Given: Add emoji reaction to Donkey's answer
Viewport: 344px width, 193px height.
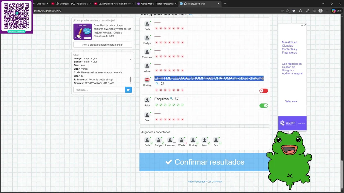Looking at the screenshot, I should click(x=162, y=83).
